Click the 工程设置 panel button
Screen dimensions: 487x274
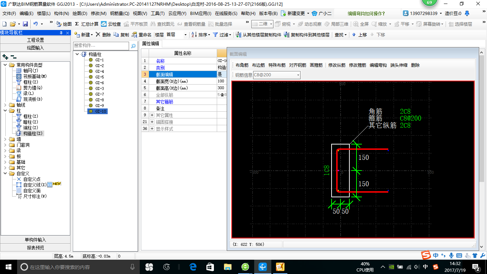click(x=35, y=40)
